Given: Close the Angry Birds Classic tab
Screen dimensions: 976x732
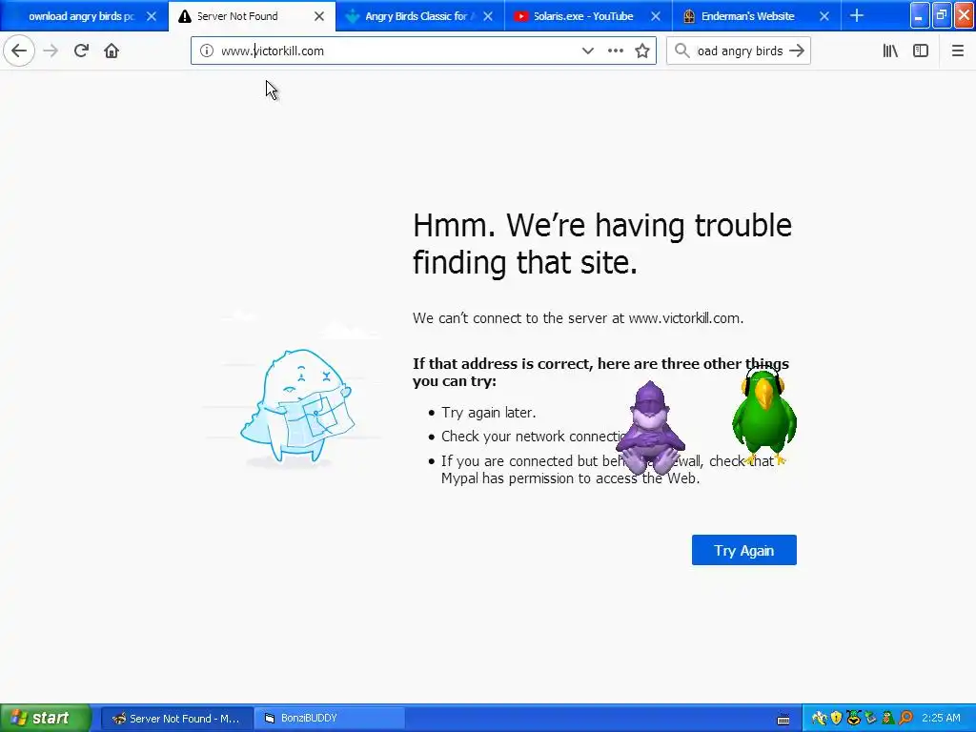Looking at the screenshot, I should coord(488,16).
